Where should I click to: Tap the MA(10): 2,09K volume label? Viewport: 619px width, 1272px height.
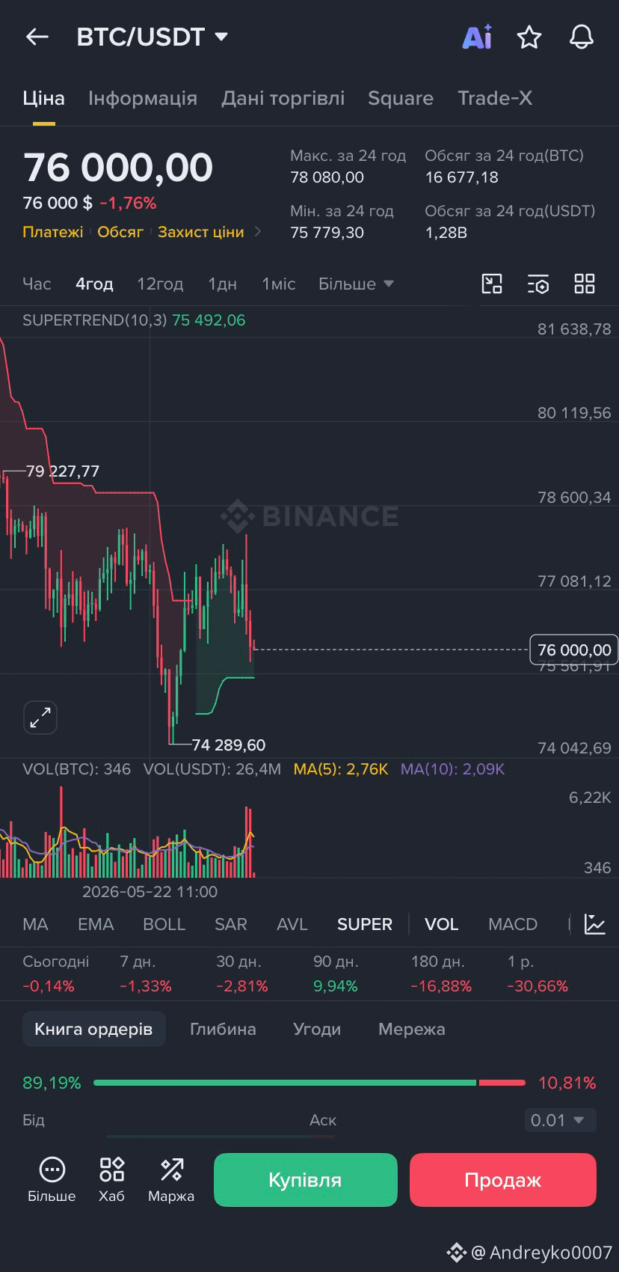(452, 769)
